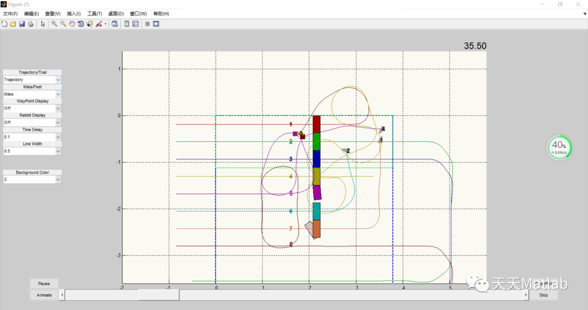Click the Background Color label
The width and height of the screenshot is (588, 310).
click(32, 172)
